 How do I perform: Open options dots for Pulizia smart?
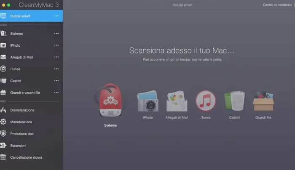pos(56,16)
